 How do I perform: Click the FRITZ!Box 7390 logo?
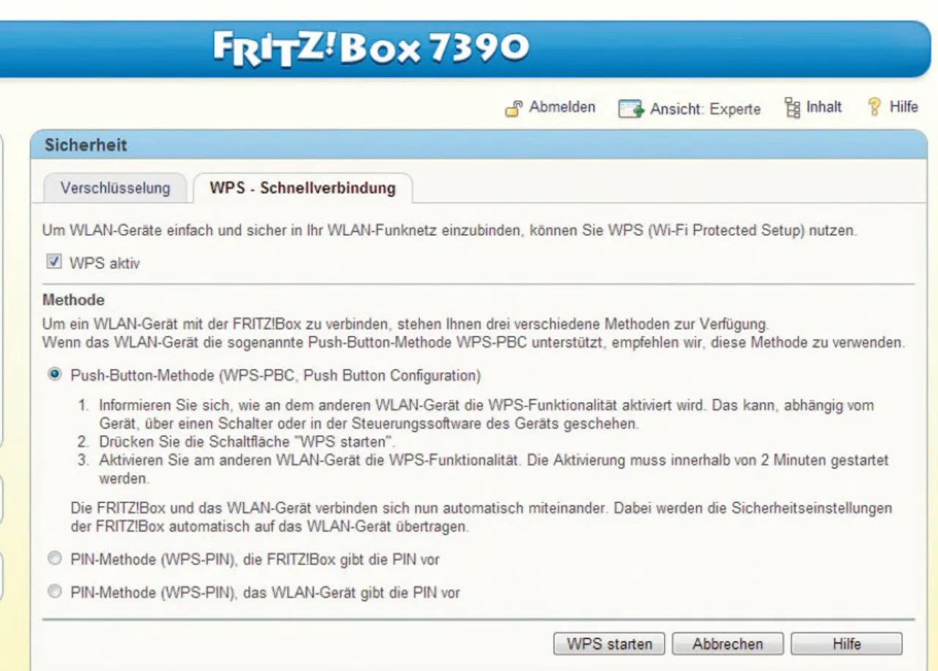(x=371, y=48)
